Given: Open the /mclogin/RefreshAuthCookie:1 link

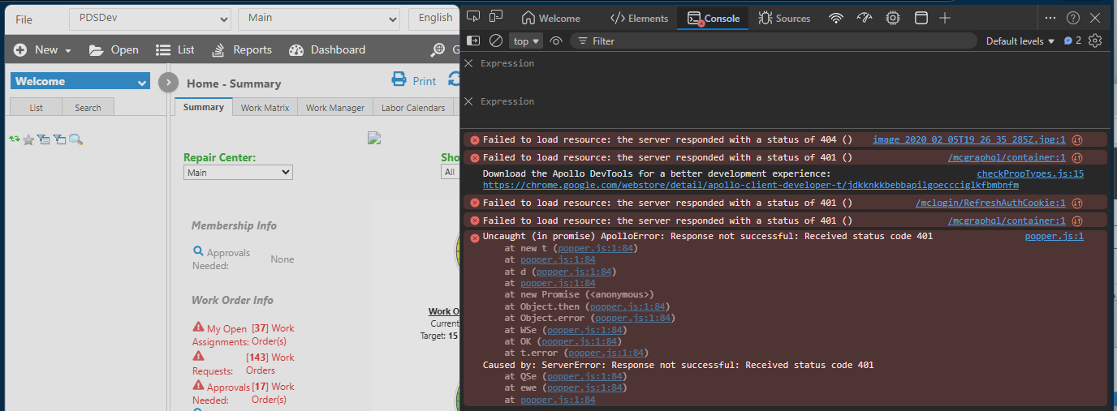Looking at the screenshot, I should click(x=990, y=203).
